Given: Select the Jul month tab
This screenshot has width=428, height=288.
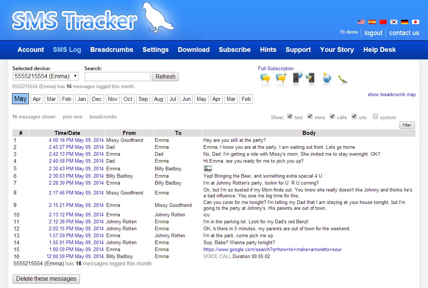Looking at the screenshot, I should [x=172, y=99].
